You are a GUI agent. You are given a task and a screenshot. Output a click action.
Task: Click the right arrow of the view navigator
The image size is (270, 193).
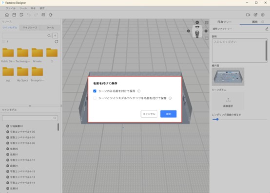206,31
